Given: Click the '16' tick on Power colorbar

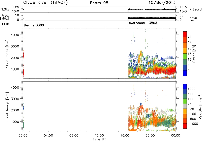Looking at the screenshot, I should tap(189, 54).
